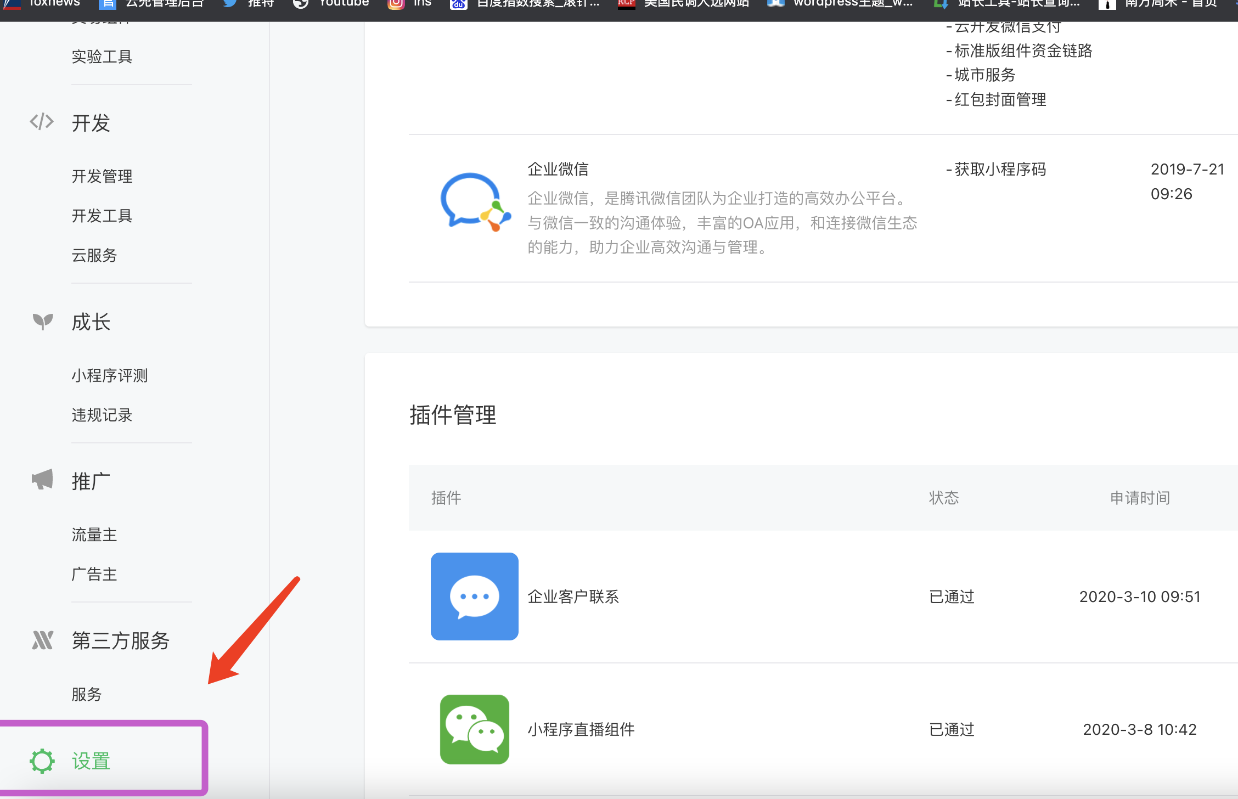Click 已通过 status of 企业客户联系
The height and width of the screenshot is (799, 1238).
point(952,597)
